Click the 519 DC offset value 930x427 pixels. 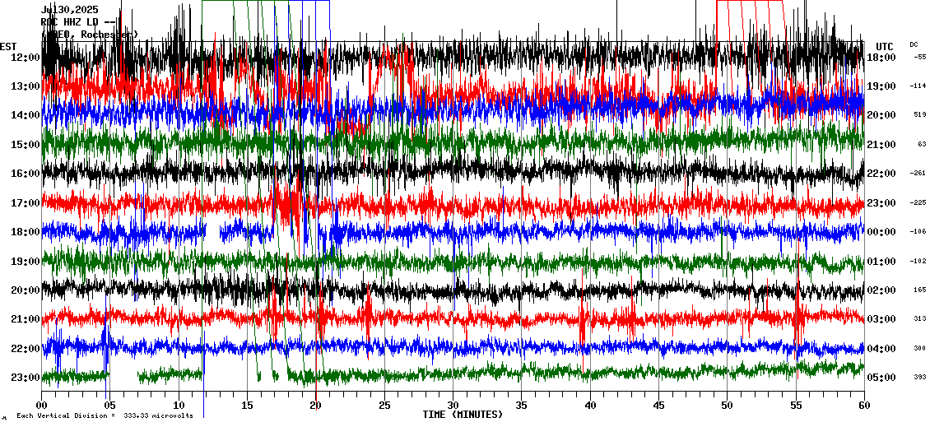coord(919,115)
